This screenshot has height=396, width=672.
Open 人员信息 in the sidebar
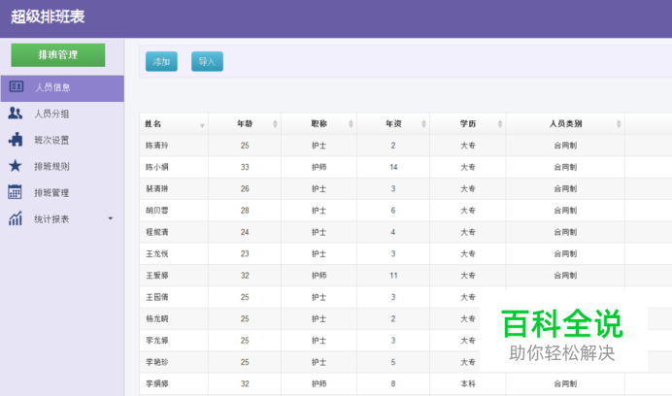coord(62,88)
